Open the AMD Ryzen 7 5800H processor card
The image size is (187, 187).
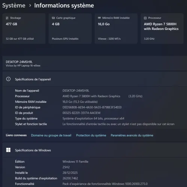click(x=162, y=28)
